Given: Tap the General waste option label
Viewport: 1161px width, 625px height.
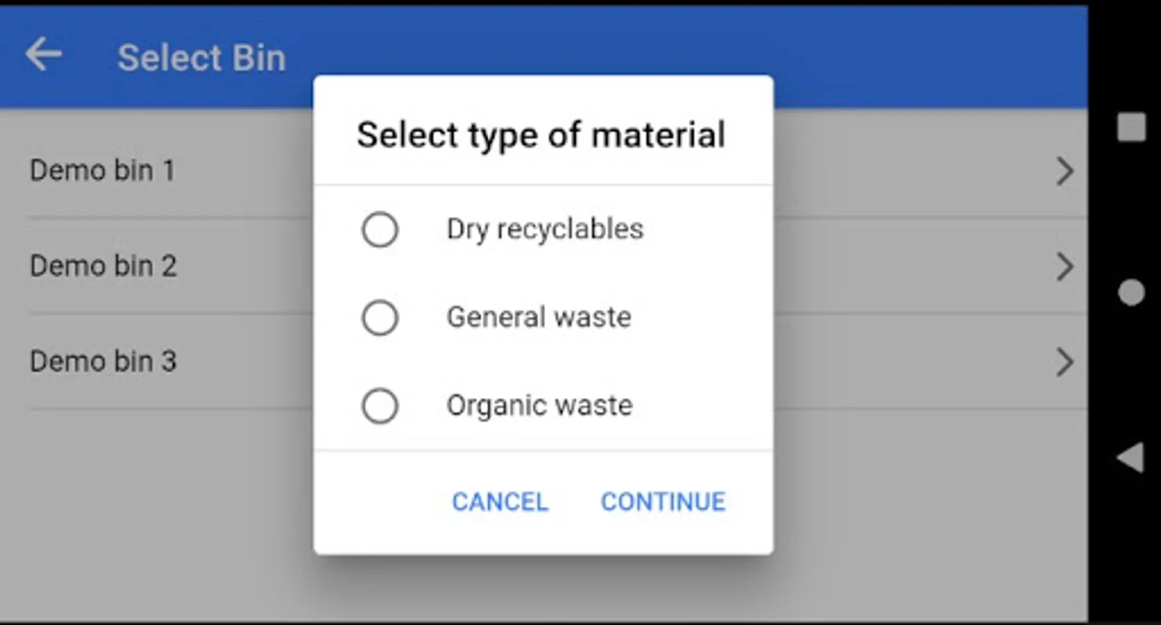Looking at the screenshot, I should tap(539, 317).
